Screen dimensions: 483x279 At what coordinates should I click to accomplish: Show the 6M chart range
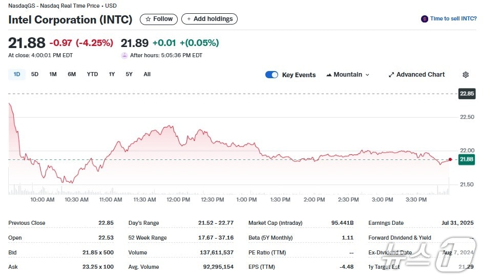pyautogui.click(x=72, y=74)
